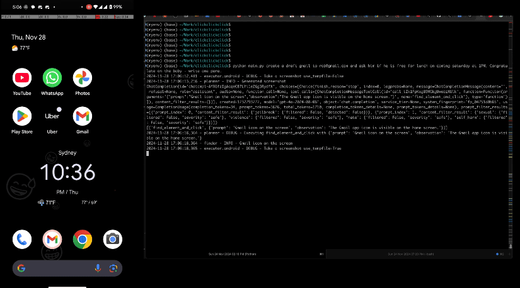
Task: Open the 77°F weather at top
Action: tap(21, 48)
